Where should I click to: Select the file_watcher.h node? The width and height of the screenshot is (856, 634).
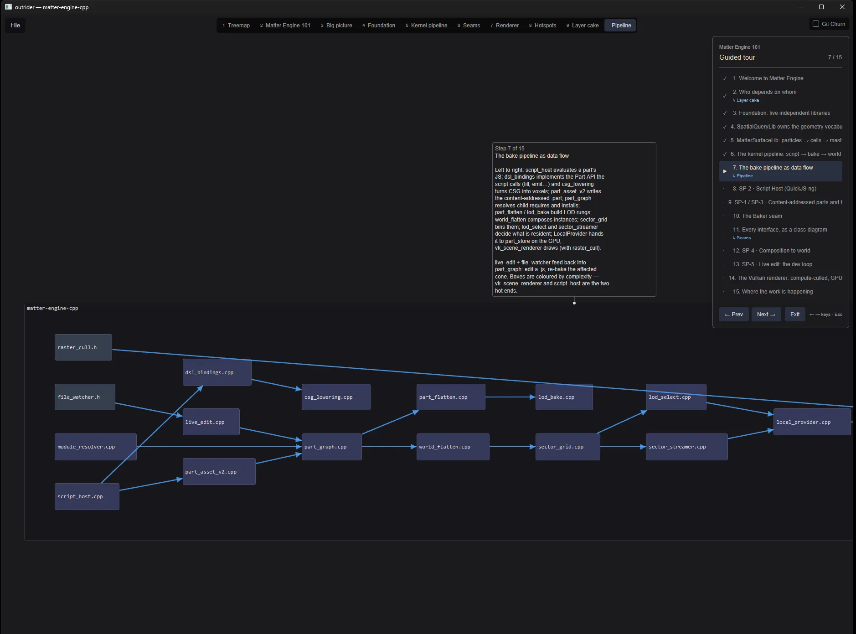[x=85, y=397]
